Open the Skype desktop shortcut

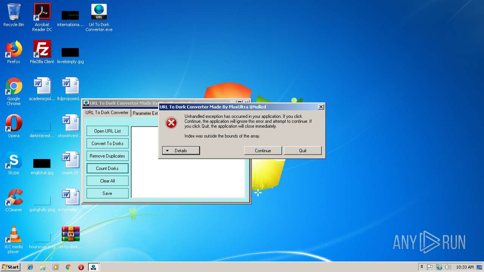coord(14,163)
